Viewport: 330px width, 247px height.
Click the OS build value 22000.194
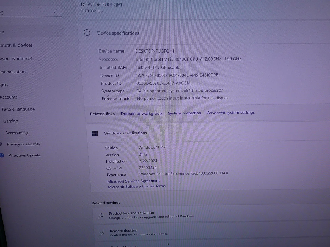pos(148,167)
